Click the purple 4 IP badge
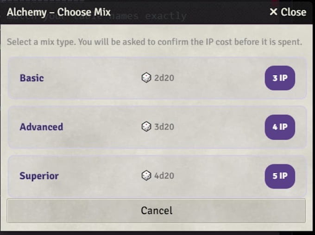This screenshot has width=315, height=235. (x=280, y=127)
